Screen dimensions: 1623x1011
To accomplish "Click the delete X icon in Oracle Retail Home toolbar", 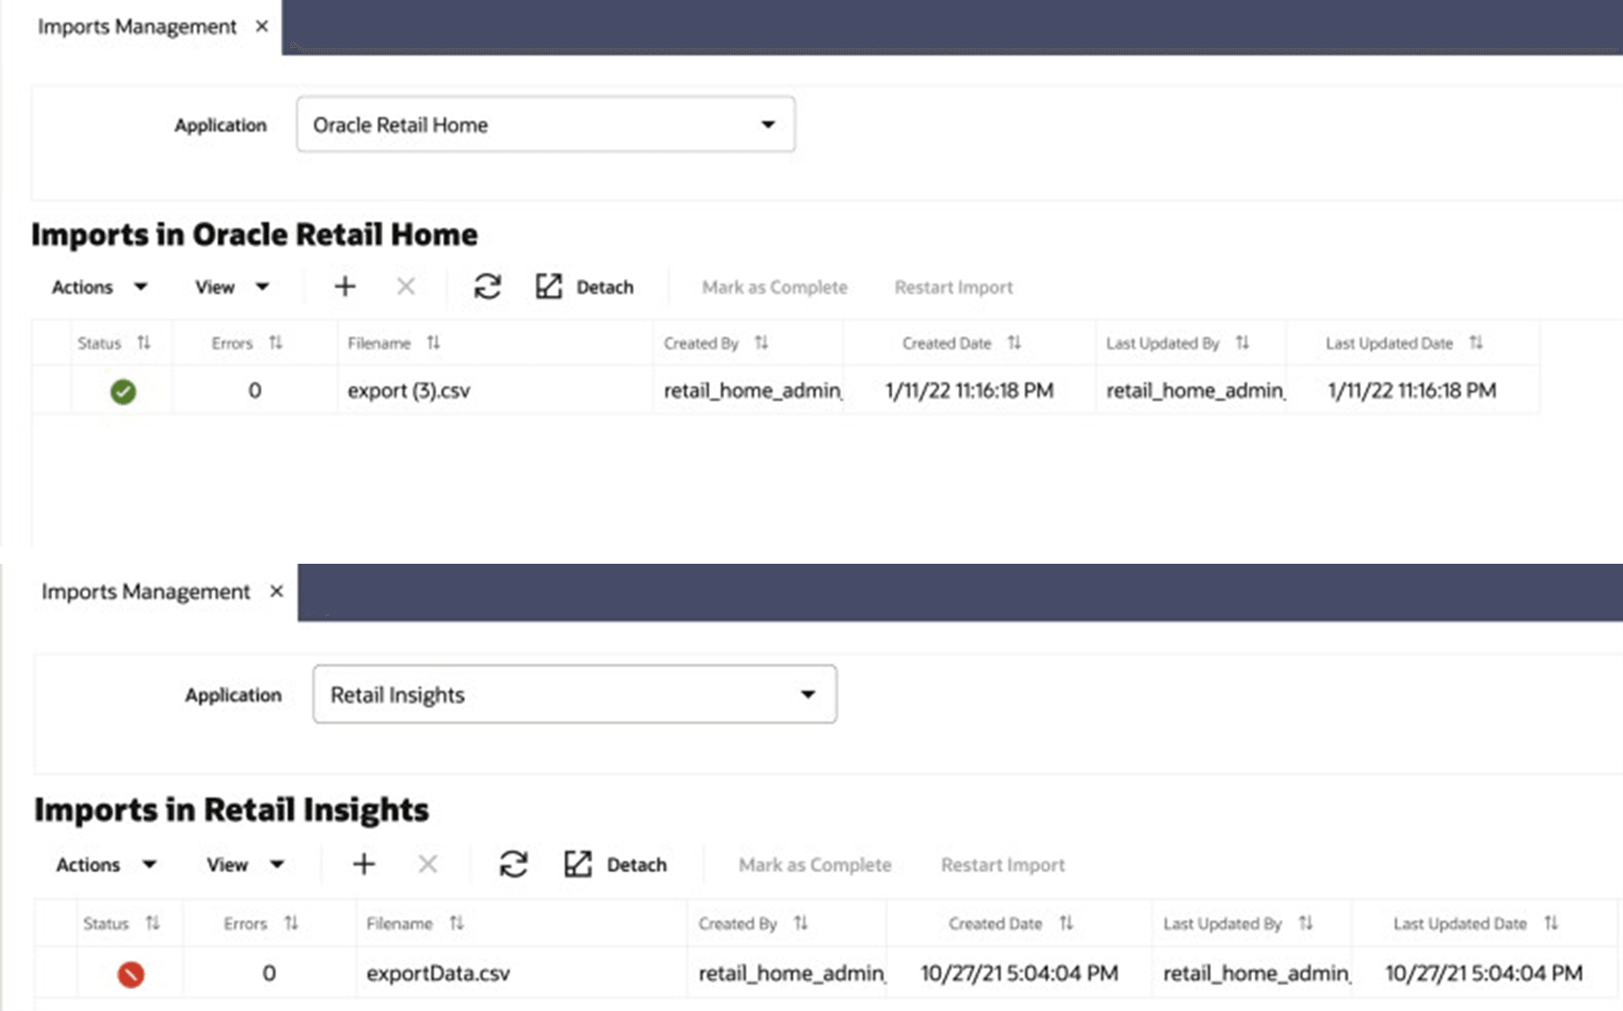I will pos(406,287).
